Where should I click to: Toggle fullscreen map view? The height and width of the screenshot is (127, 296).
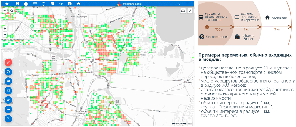coord(190,11)
